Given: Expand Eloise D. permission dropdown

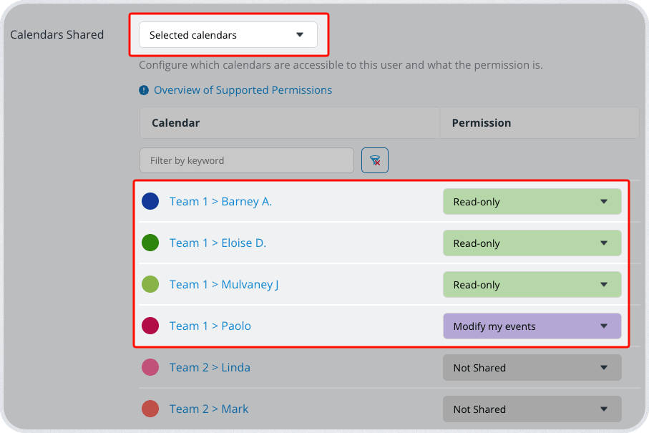Looking at the screenshot, I should [x=532, y=243].
